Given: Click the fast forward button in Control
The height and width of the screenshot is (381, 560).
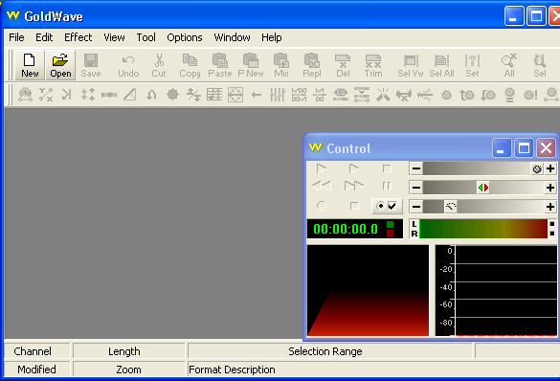Looking at the screenshot, I should click(353, 186).
